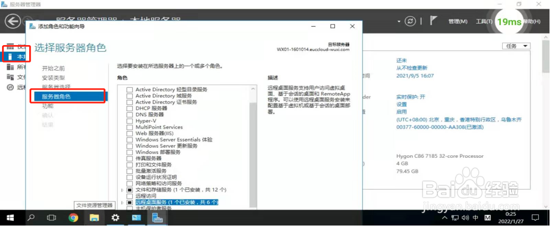The image size is (550, 226).
Task: Expand 文件和存储服务 tree node
Action: click(122, 190)
